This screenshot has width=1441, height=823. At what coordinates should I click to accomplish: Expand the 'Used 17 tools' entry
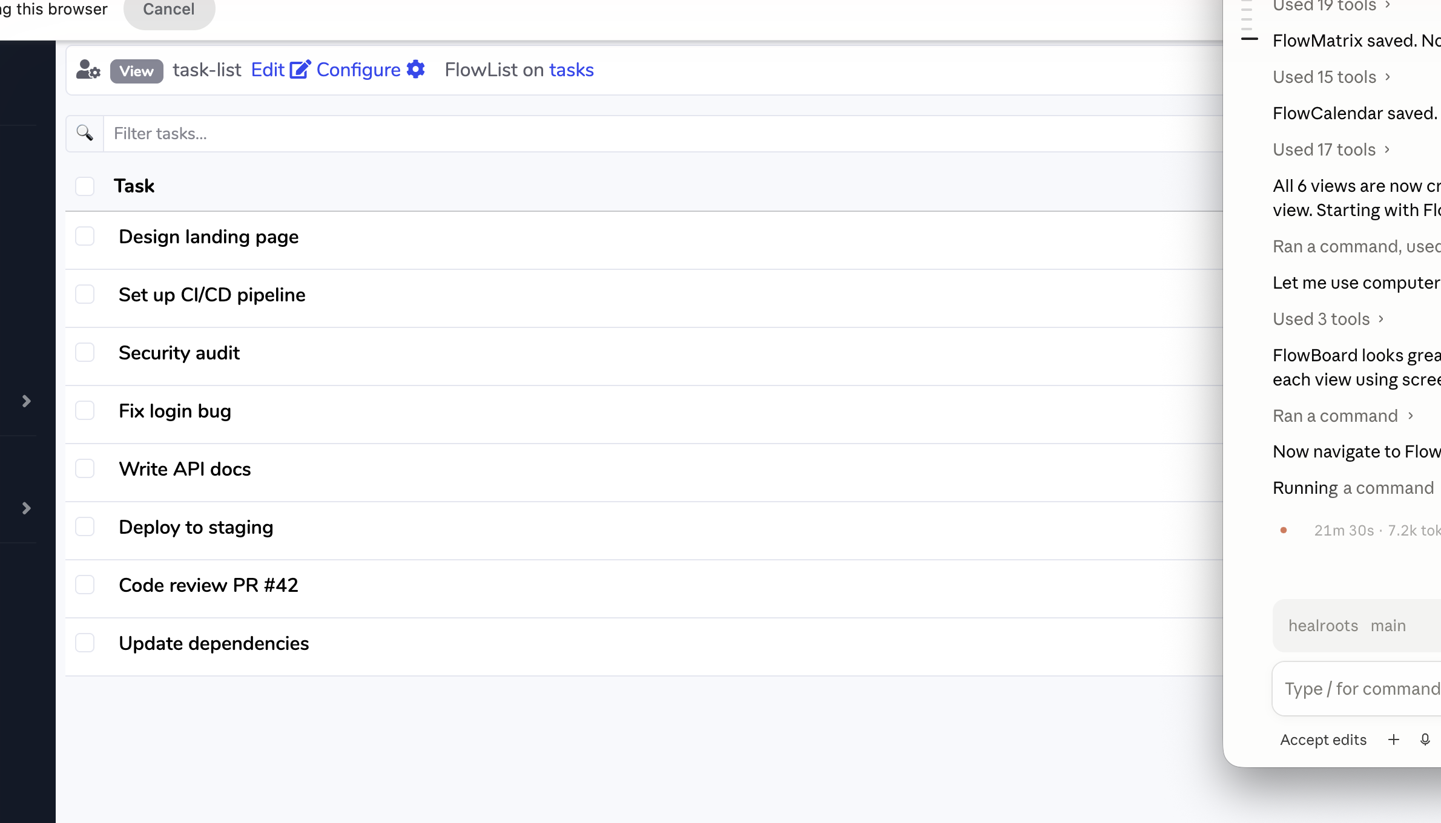pyautogui.click(x=1331, y=149)
